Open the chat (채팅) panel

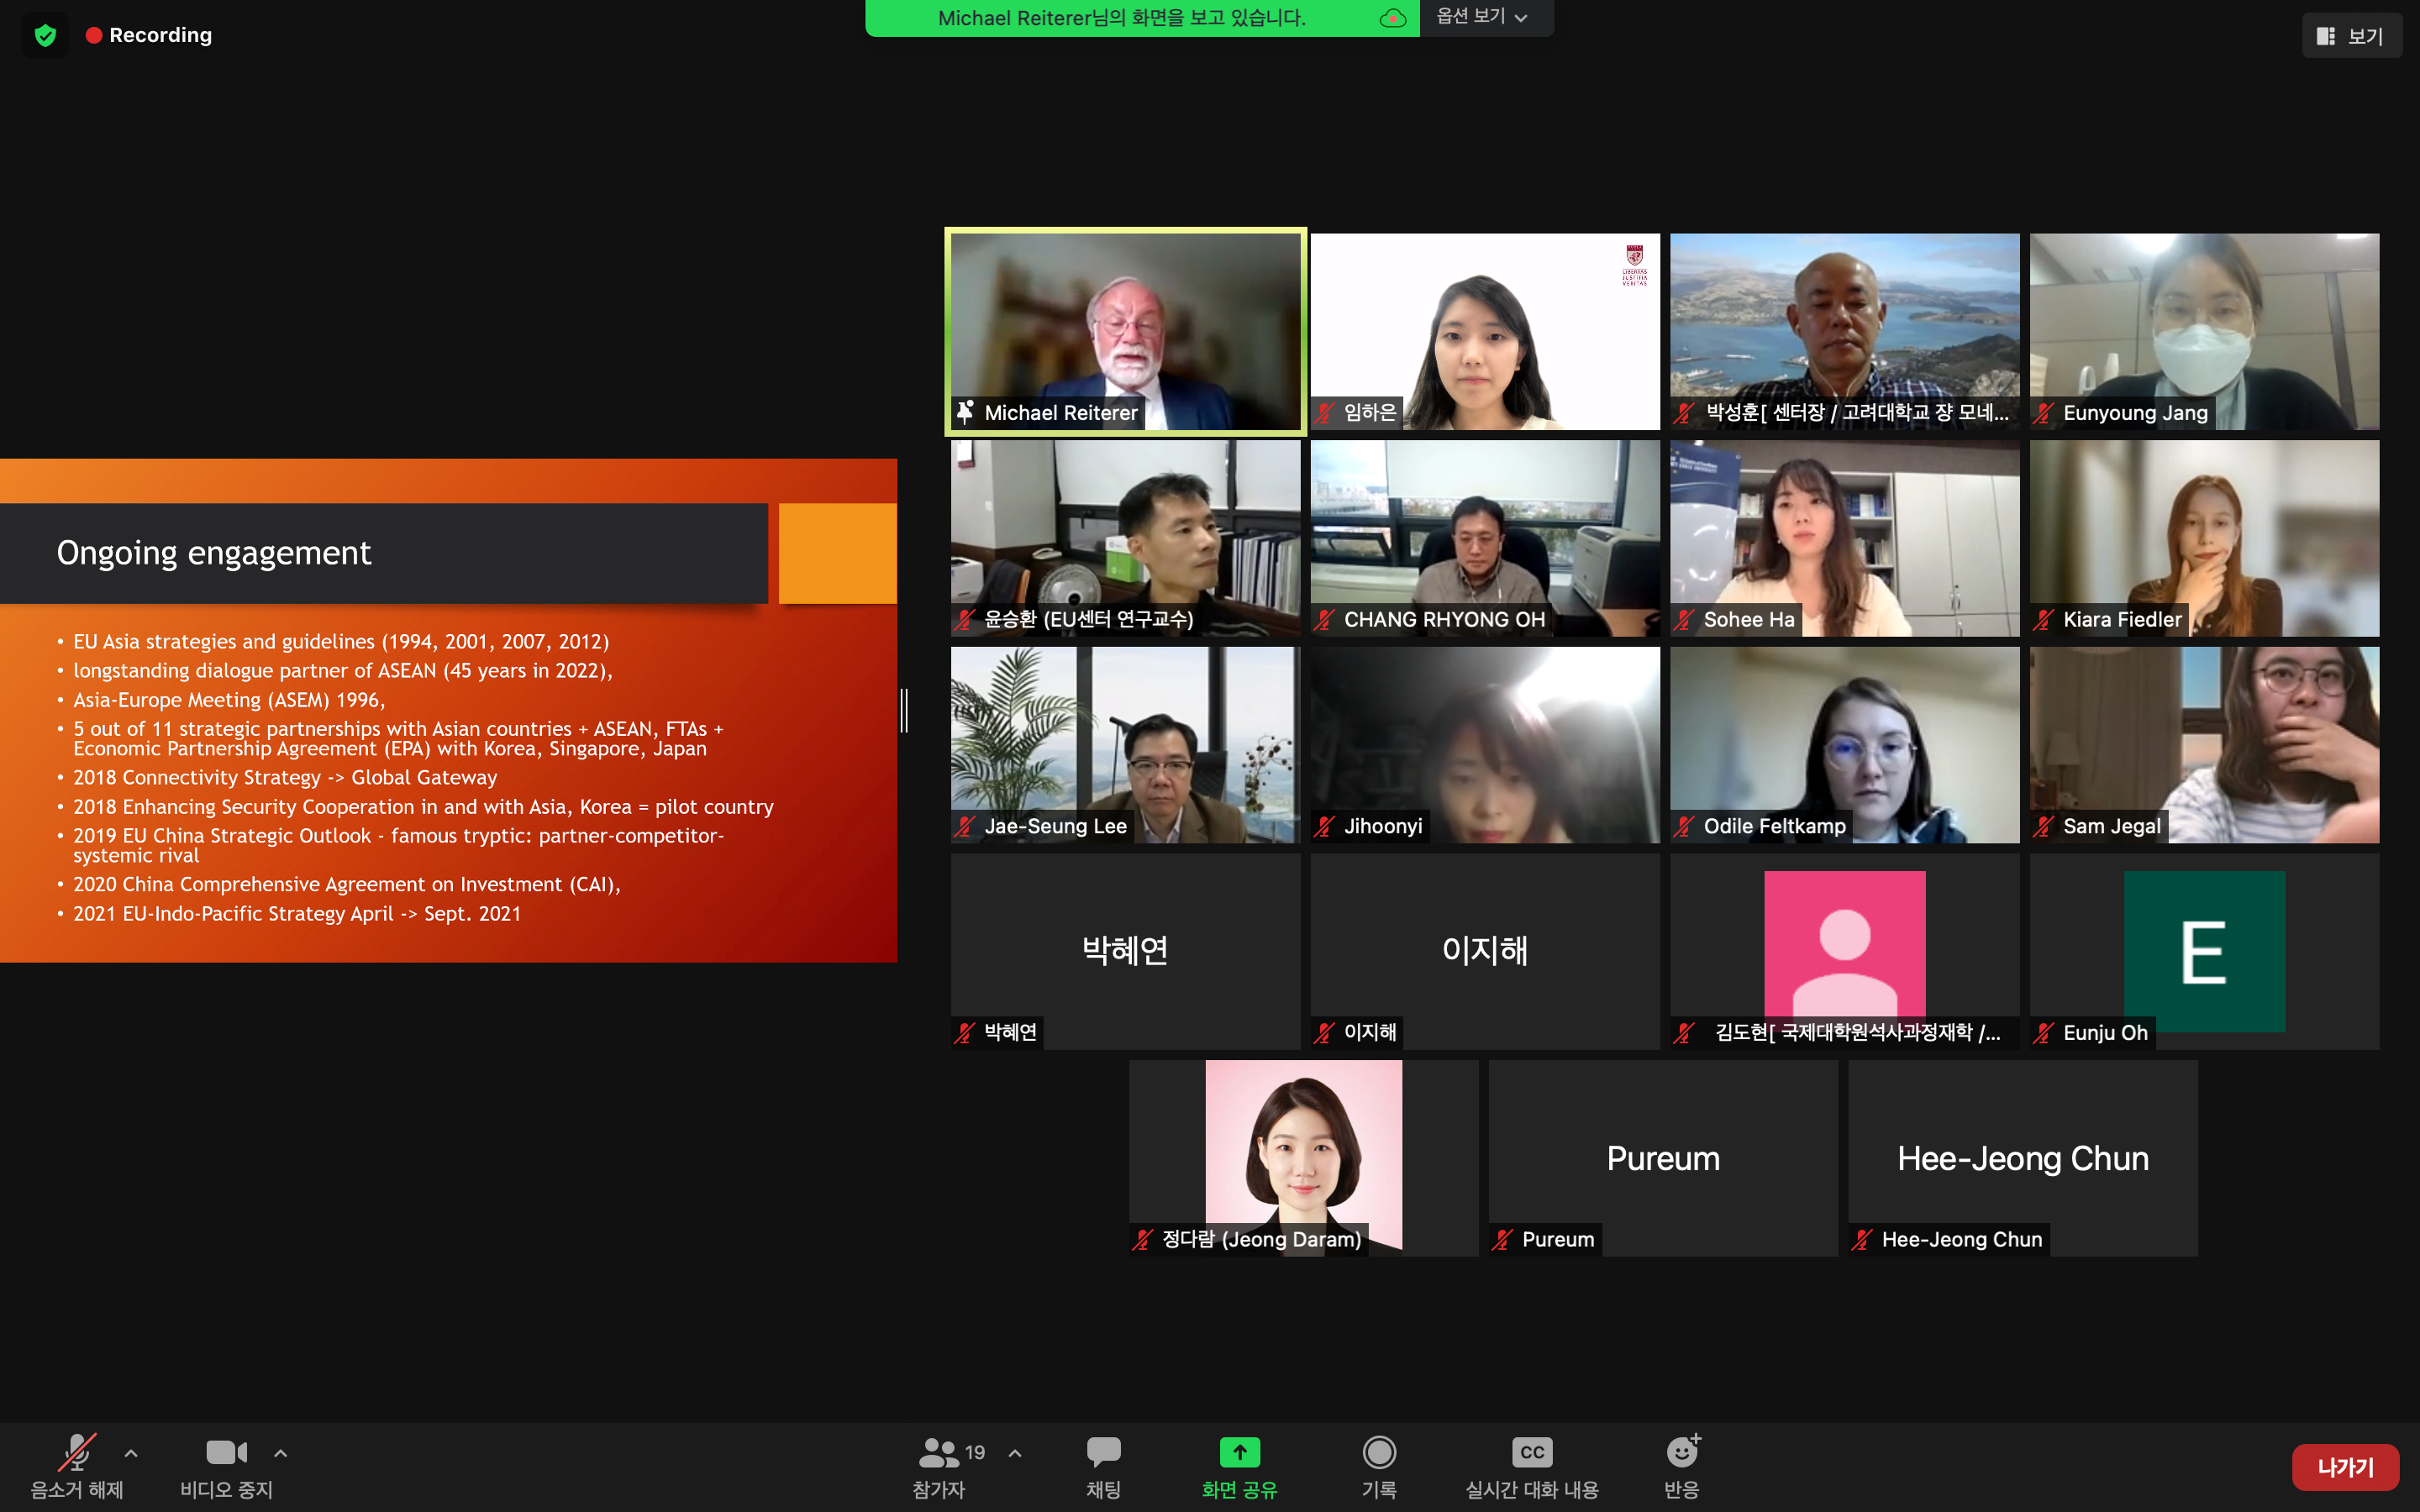click(1103, 1452)
